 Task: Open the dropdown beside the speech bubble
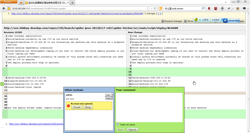pos(248,8)
